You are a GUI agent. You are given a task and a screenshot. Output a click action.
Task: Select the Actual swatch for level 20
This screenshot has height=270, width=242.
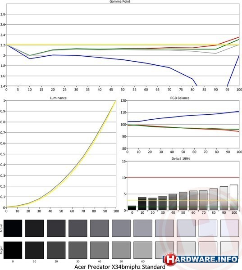(56, 228)
